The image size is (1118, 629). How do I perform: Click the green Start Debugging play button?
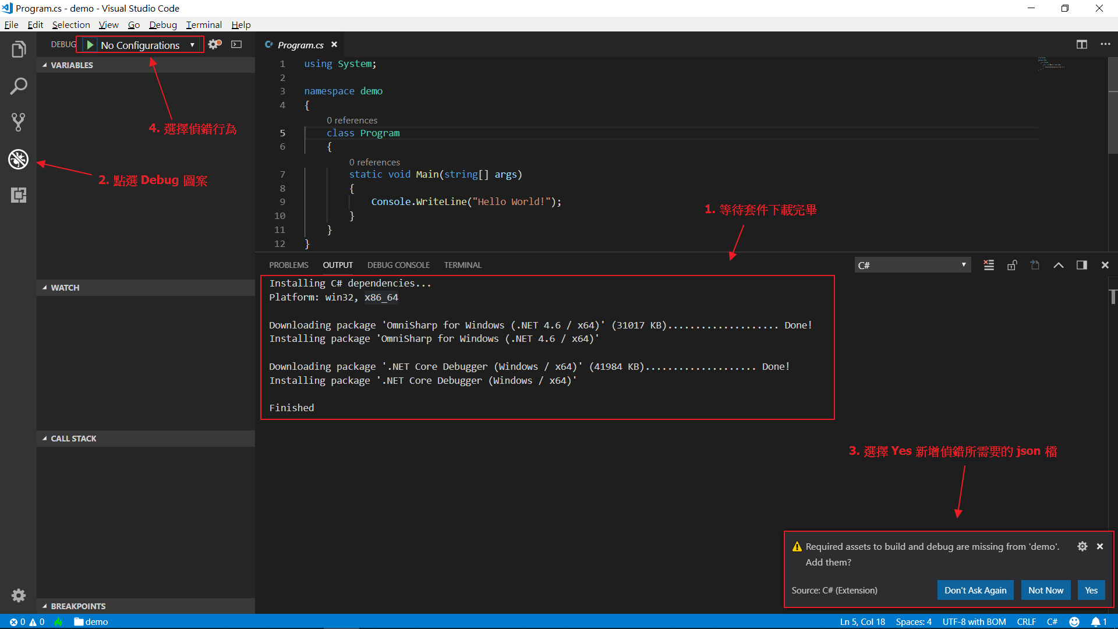pyautogui.click(x=90, y=45)
